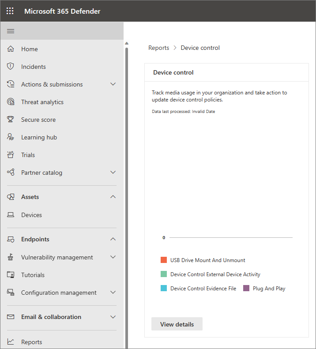Viewport: 316px width, 349px height.
Task: Collapse the Assets section chevron
Action: pos(113,197)
